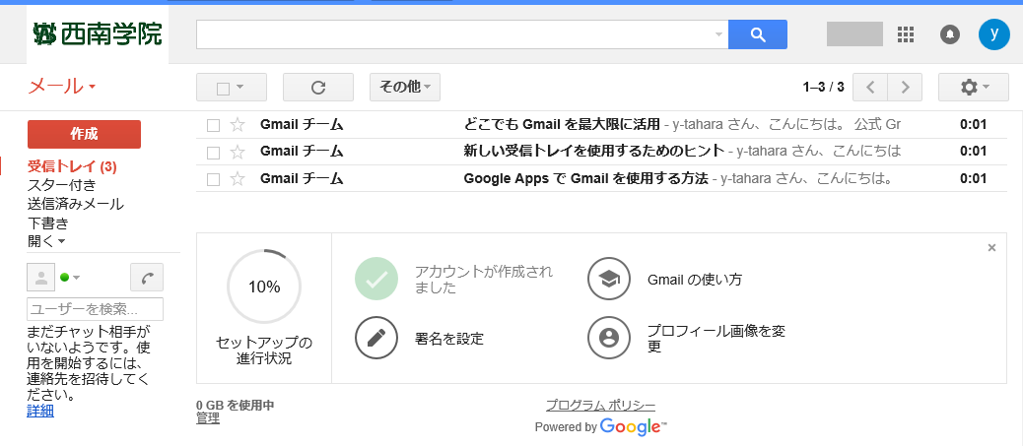Star the Google Apps で Gmail message
Image resolution: width=1023 pixels, height=446 pixels.
click(x=238, y=178)
